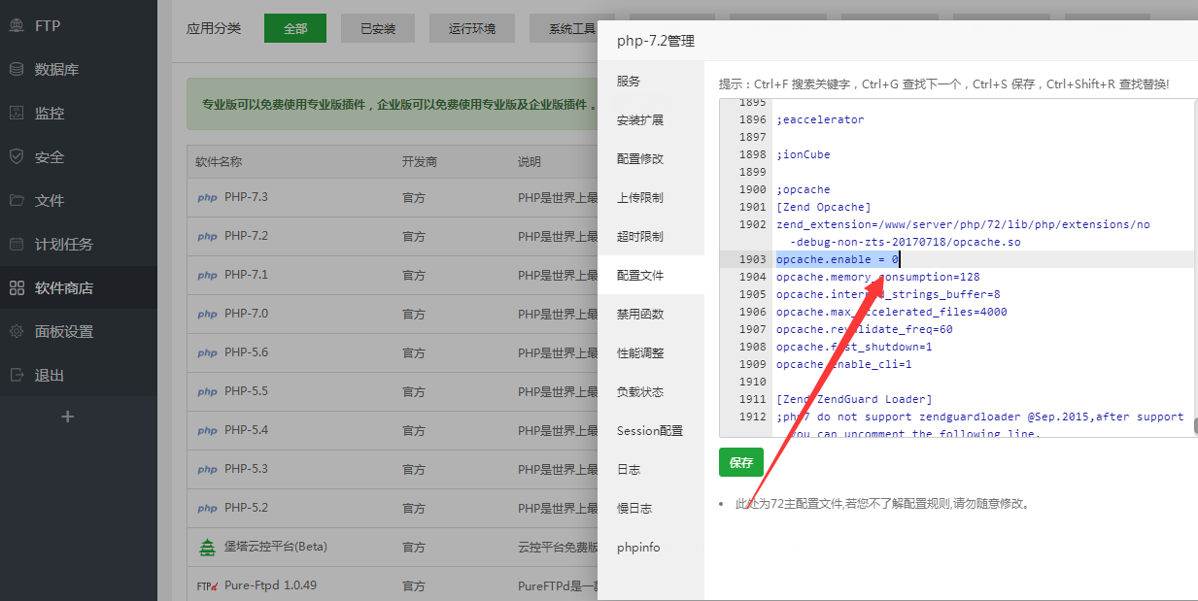
Task: Click the monitoring (监控) sidebar icon
Action: [x=17, y=113]
